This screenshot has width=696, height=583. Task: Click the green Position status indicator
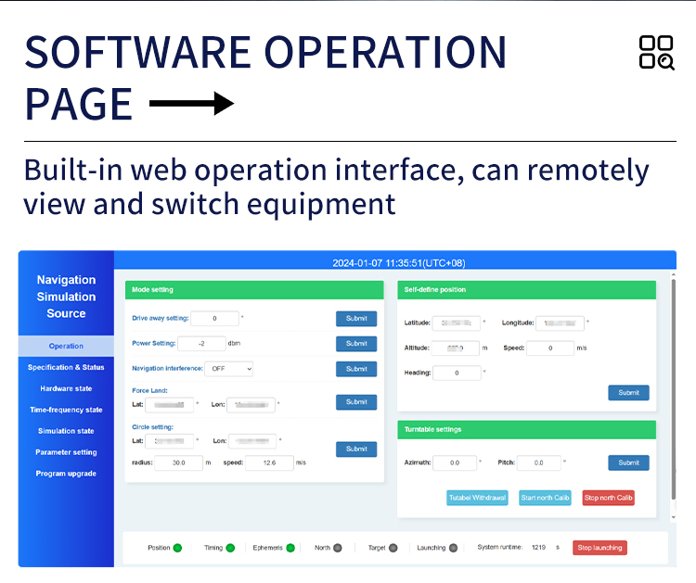pos(177,548)
